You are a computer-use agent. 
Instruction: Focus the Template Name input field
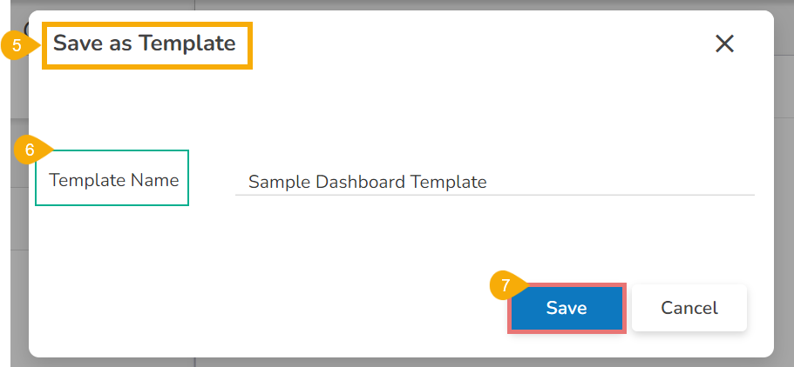[493, 182]
